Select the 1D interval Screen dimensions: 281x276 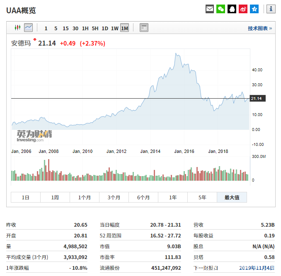[105, 28]
